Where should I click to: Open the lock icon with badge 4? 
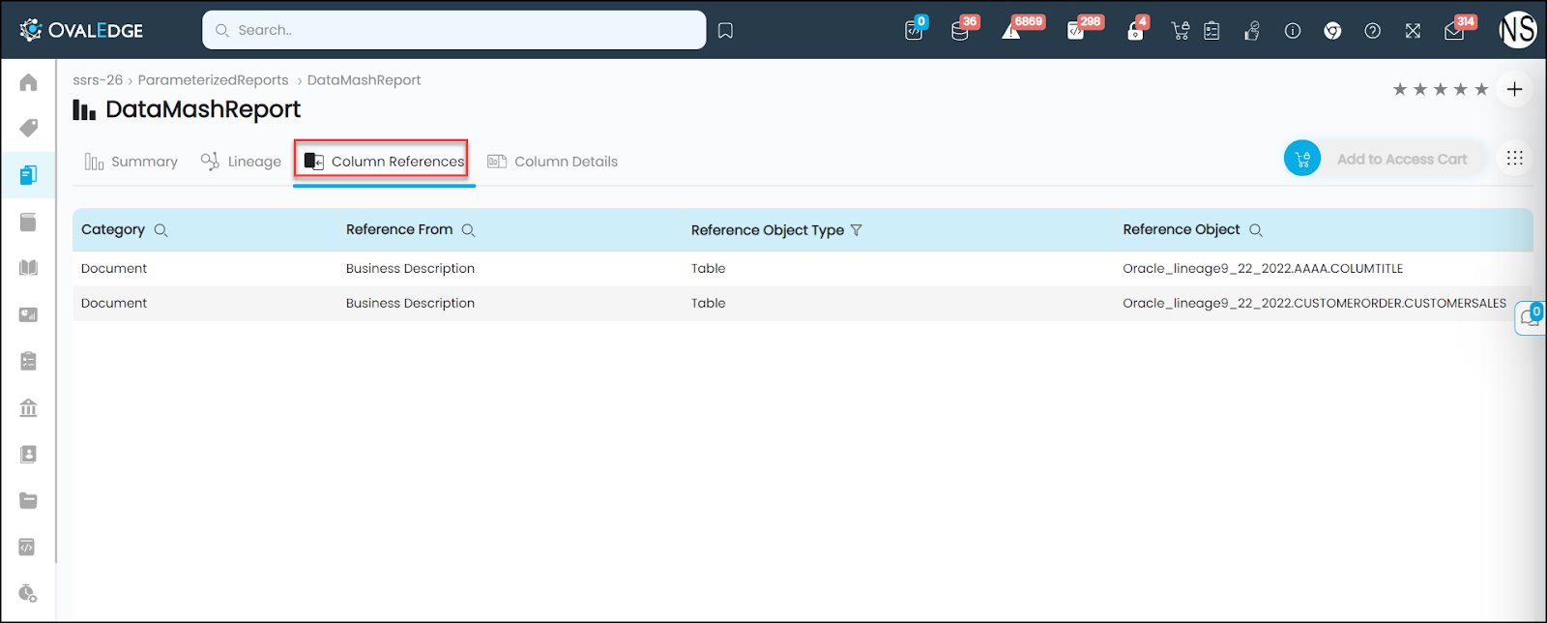pyautogui.click(x=1136, y=30)
